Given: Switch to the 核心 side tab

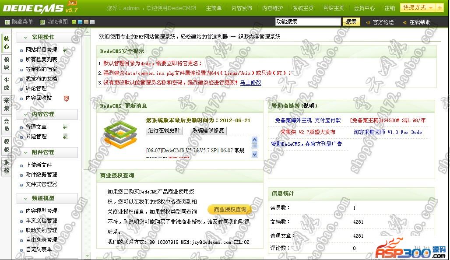Looking at the screenshot, I should [x=6, y=43].
